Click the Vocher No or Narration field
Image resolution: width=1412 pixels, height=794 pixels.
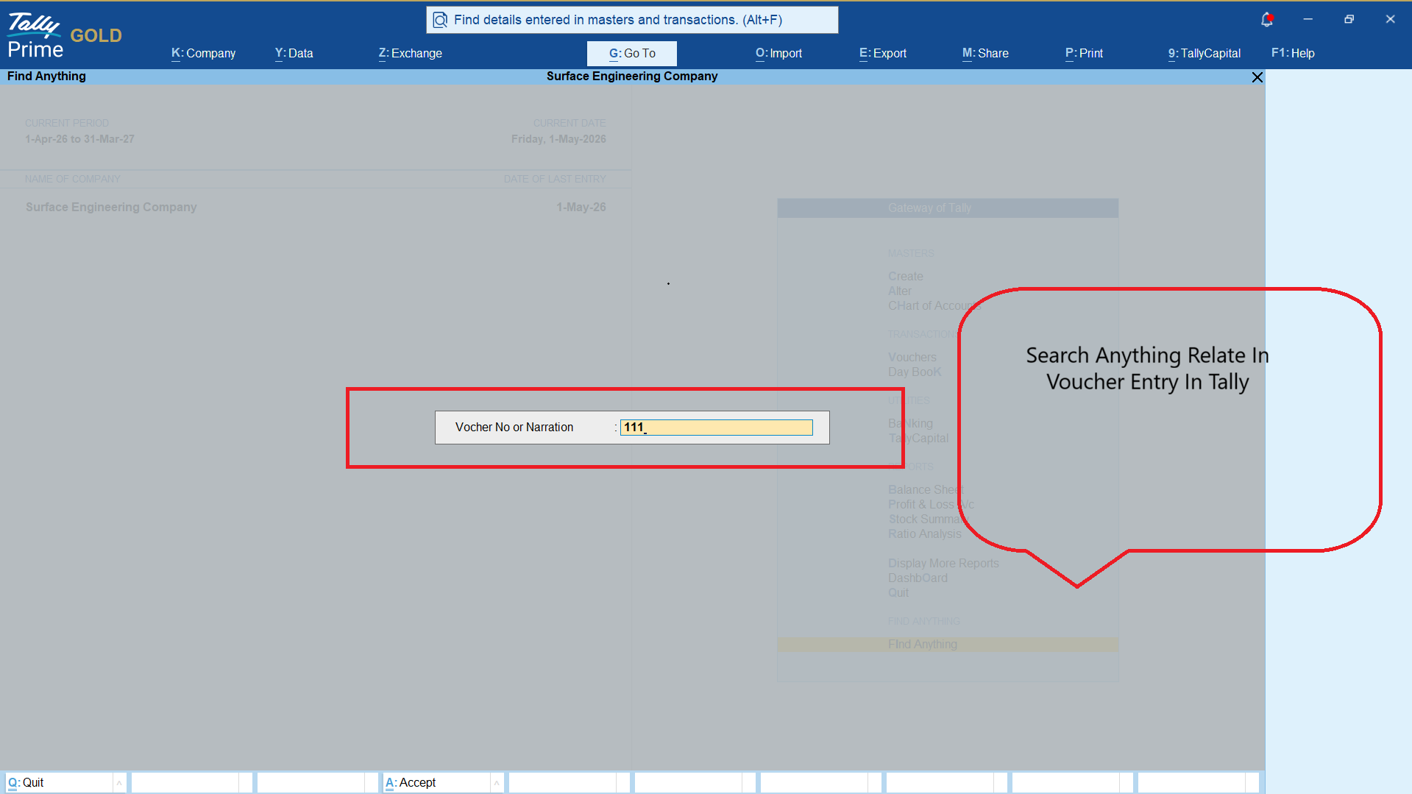(x=716, y=428)
